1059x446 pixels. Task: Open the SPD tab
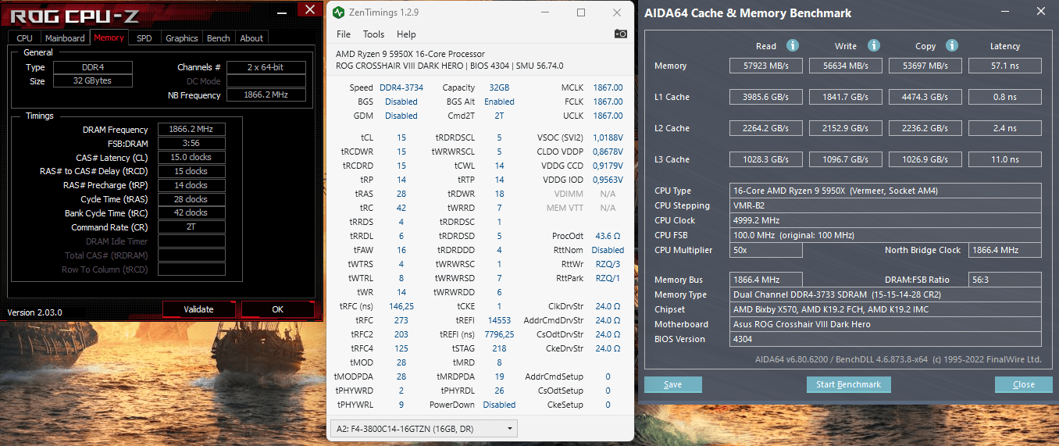pos(144,37)
